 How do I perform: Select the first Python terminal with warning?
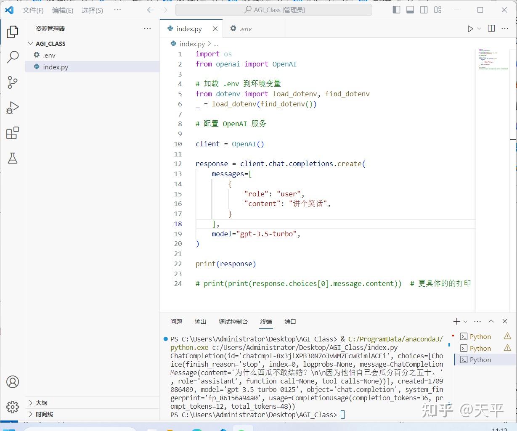point(480,336)
